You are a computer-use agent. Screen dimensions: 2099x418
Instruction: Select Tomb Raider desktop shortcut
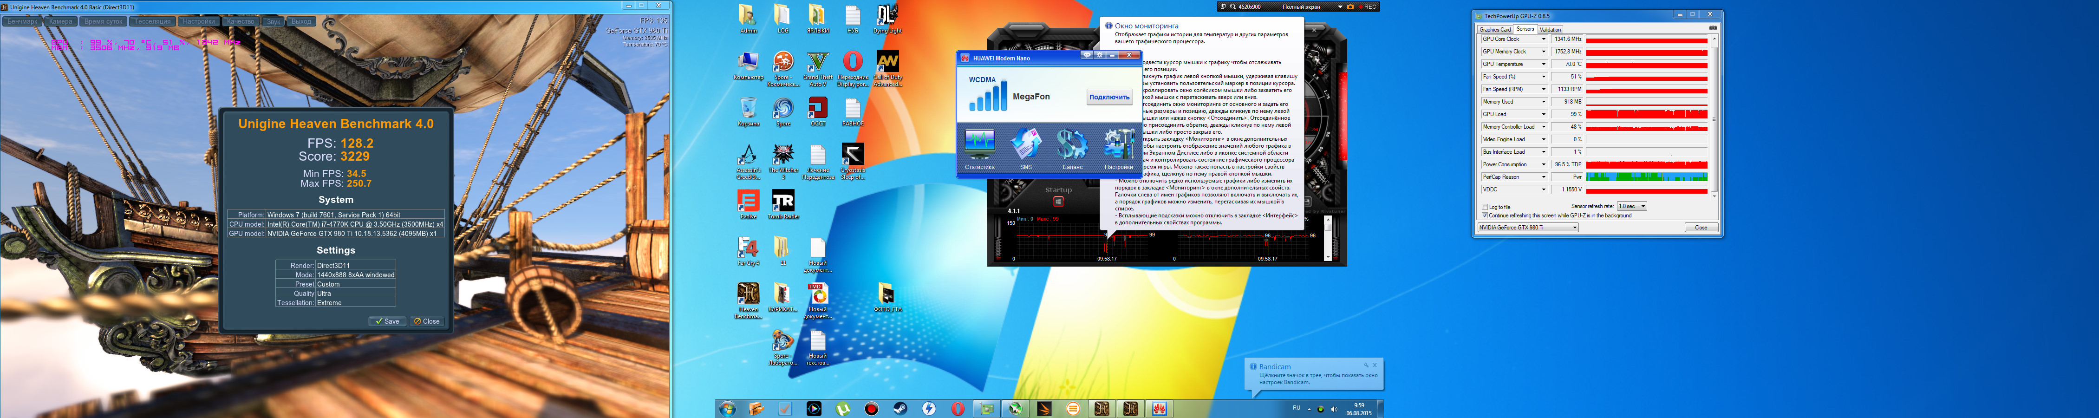783,205
